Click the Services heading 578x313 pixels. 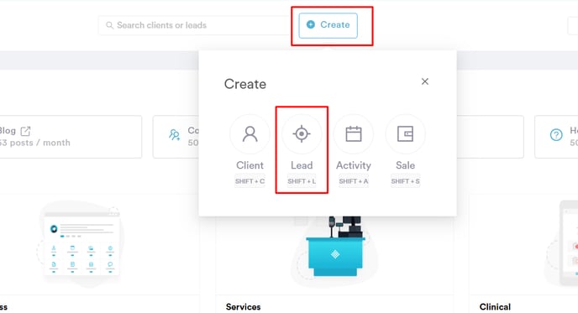pos(244,307)
